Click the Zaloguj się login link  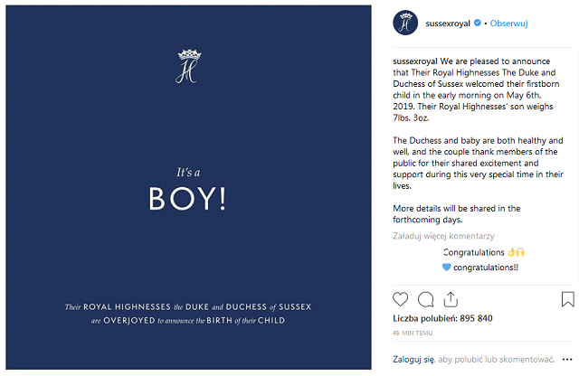[413, 359]
